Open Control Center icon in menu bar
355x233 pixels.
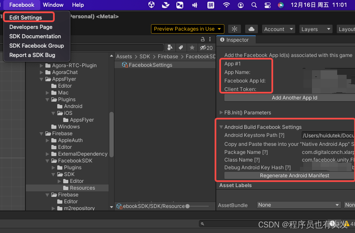tap(267, 5)
